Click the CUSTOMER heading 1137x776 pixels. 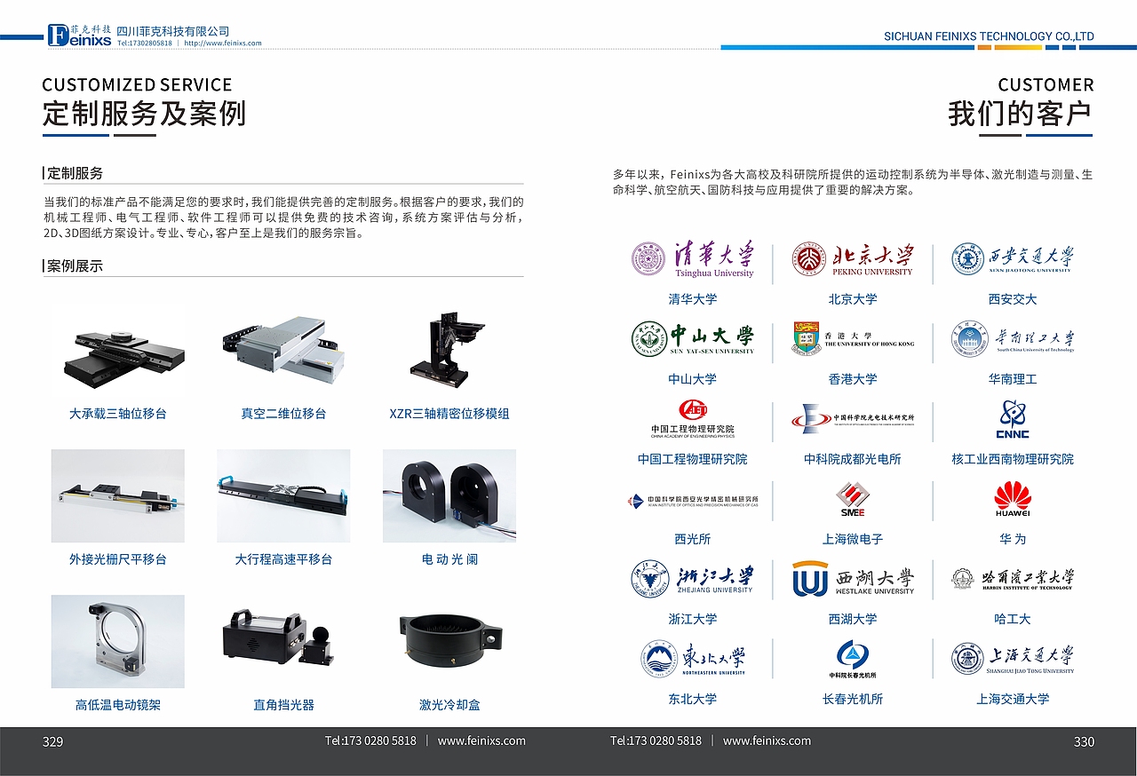[1046, 84]
